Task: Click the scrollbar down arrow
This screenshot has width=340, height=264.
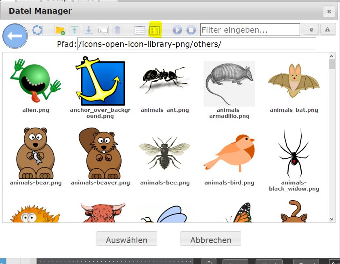Action: 332,219
